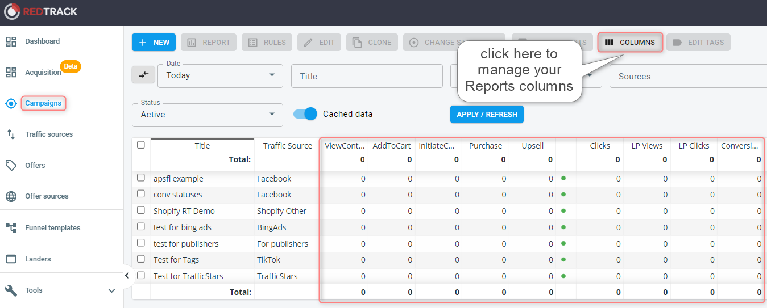Click the Acquisition sidebar icon

click(x=11, y=73)
